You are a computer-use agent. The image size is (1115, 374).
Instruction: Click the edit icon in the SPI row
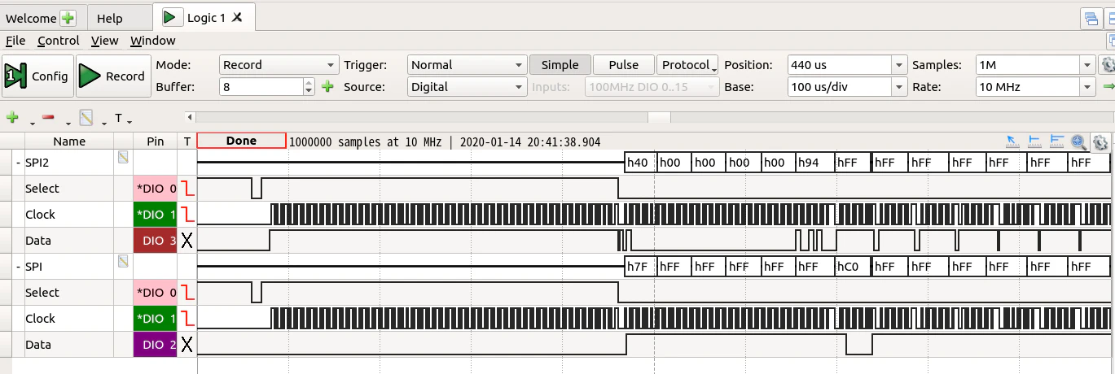tap(124, 261)
